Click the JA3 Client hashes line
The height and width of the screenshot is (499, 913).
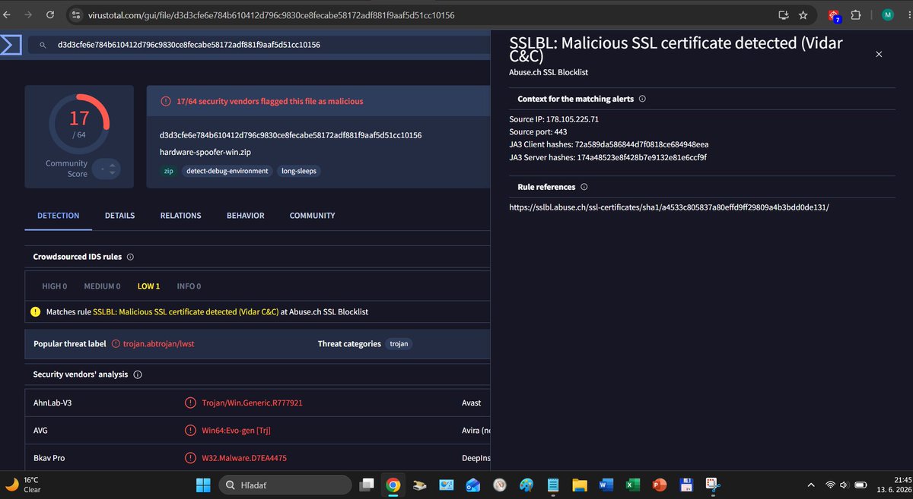609,144
